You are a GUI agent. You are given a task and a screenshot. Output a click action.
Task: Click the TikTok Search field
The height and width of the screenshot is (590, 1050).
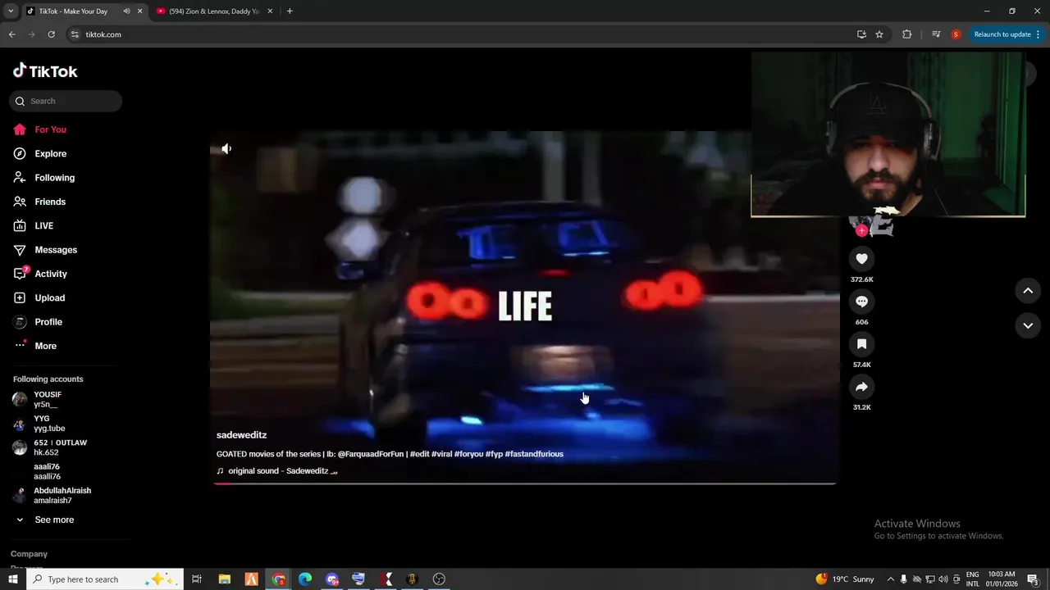pyautogui.click(x=66, y=101)
